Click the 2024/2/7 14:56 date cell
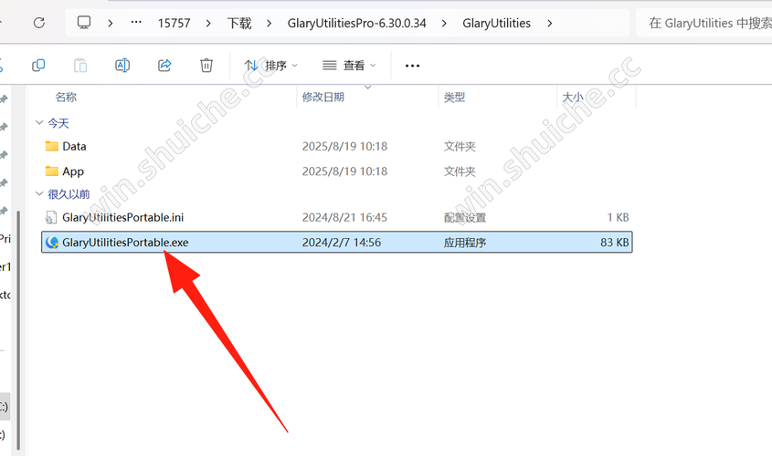The image size is (772, 456). 341,243
